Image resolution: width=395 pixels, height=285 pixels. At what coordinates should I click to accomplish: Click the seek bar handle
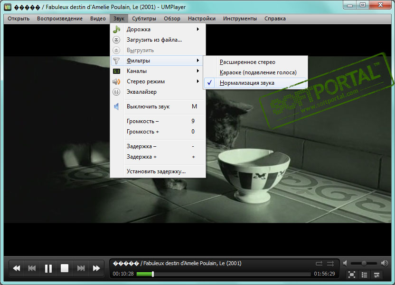point(153,274)
